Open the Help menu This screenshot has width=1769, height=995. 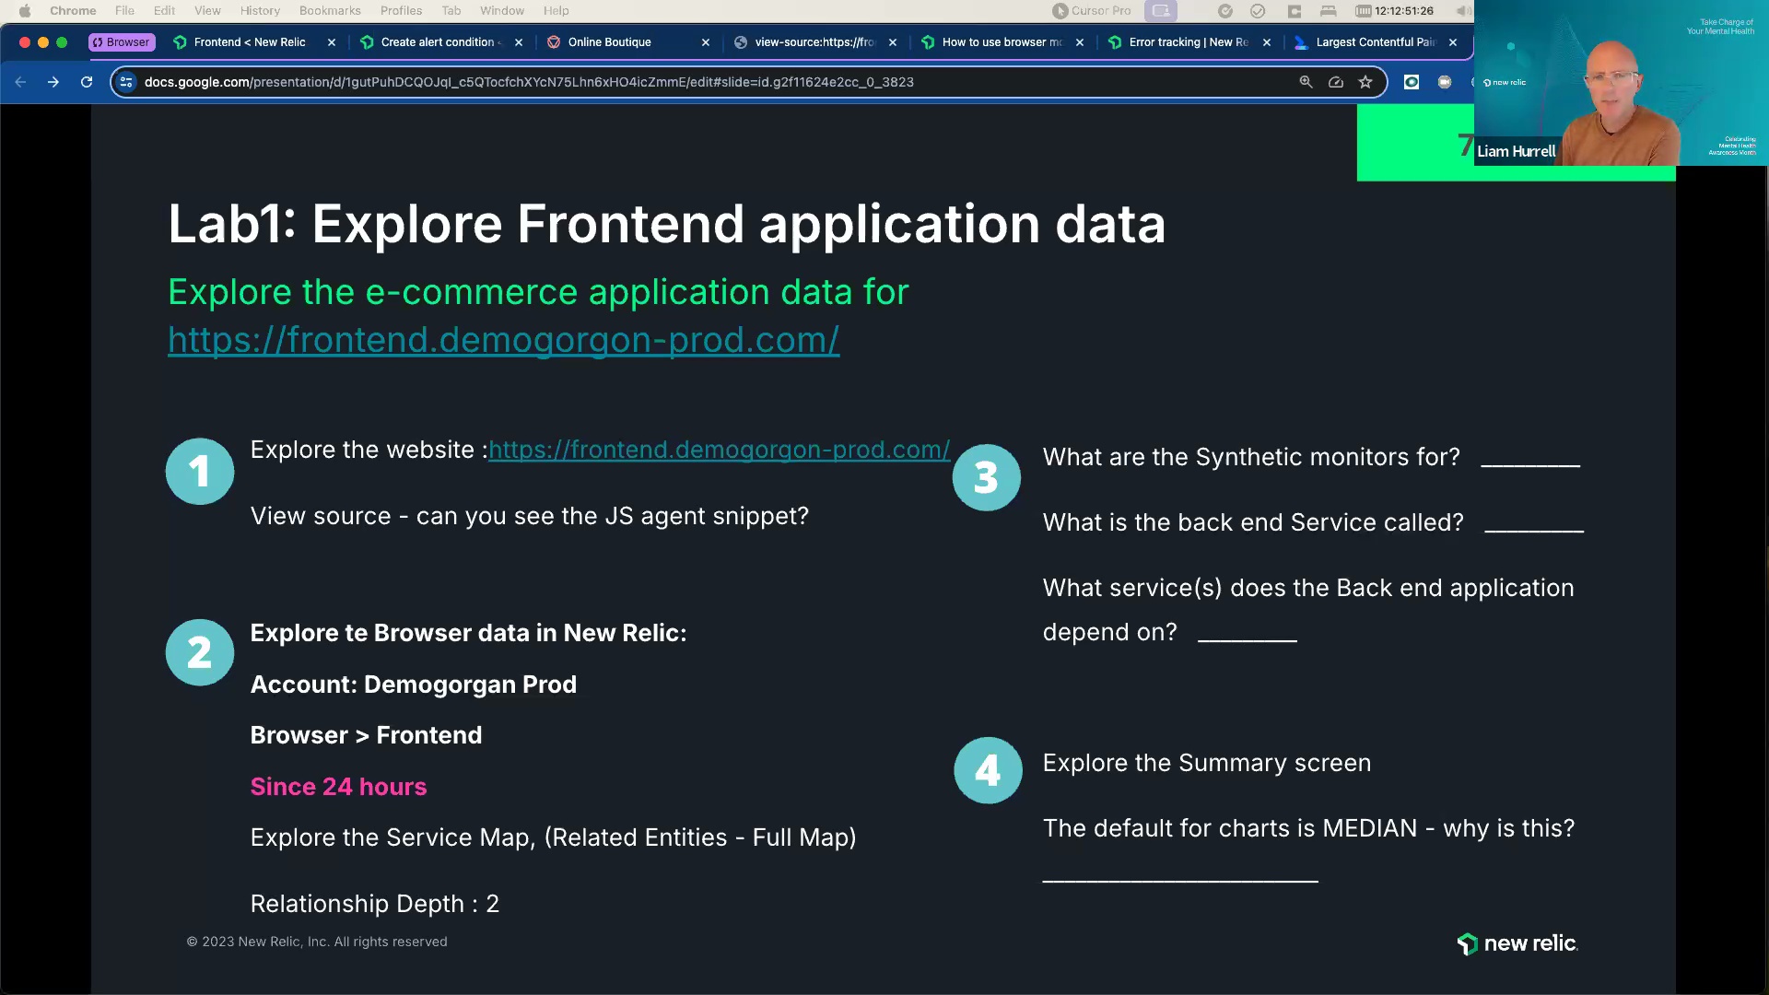[x=556, y=11]
